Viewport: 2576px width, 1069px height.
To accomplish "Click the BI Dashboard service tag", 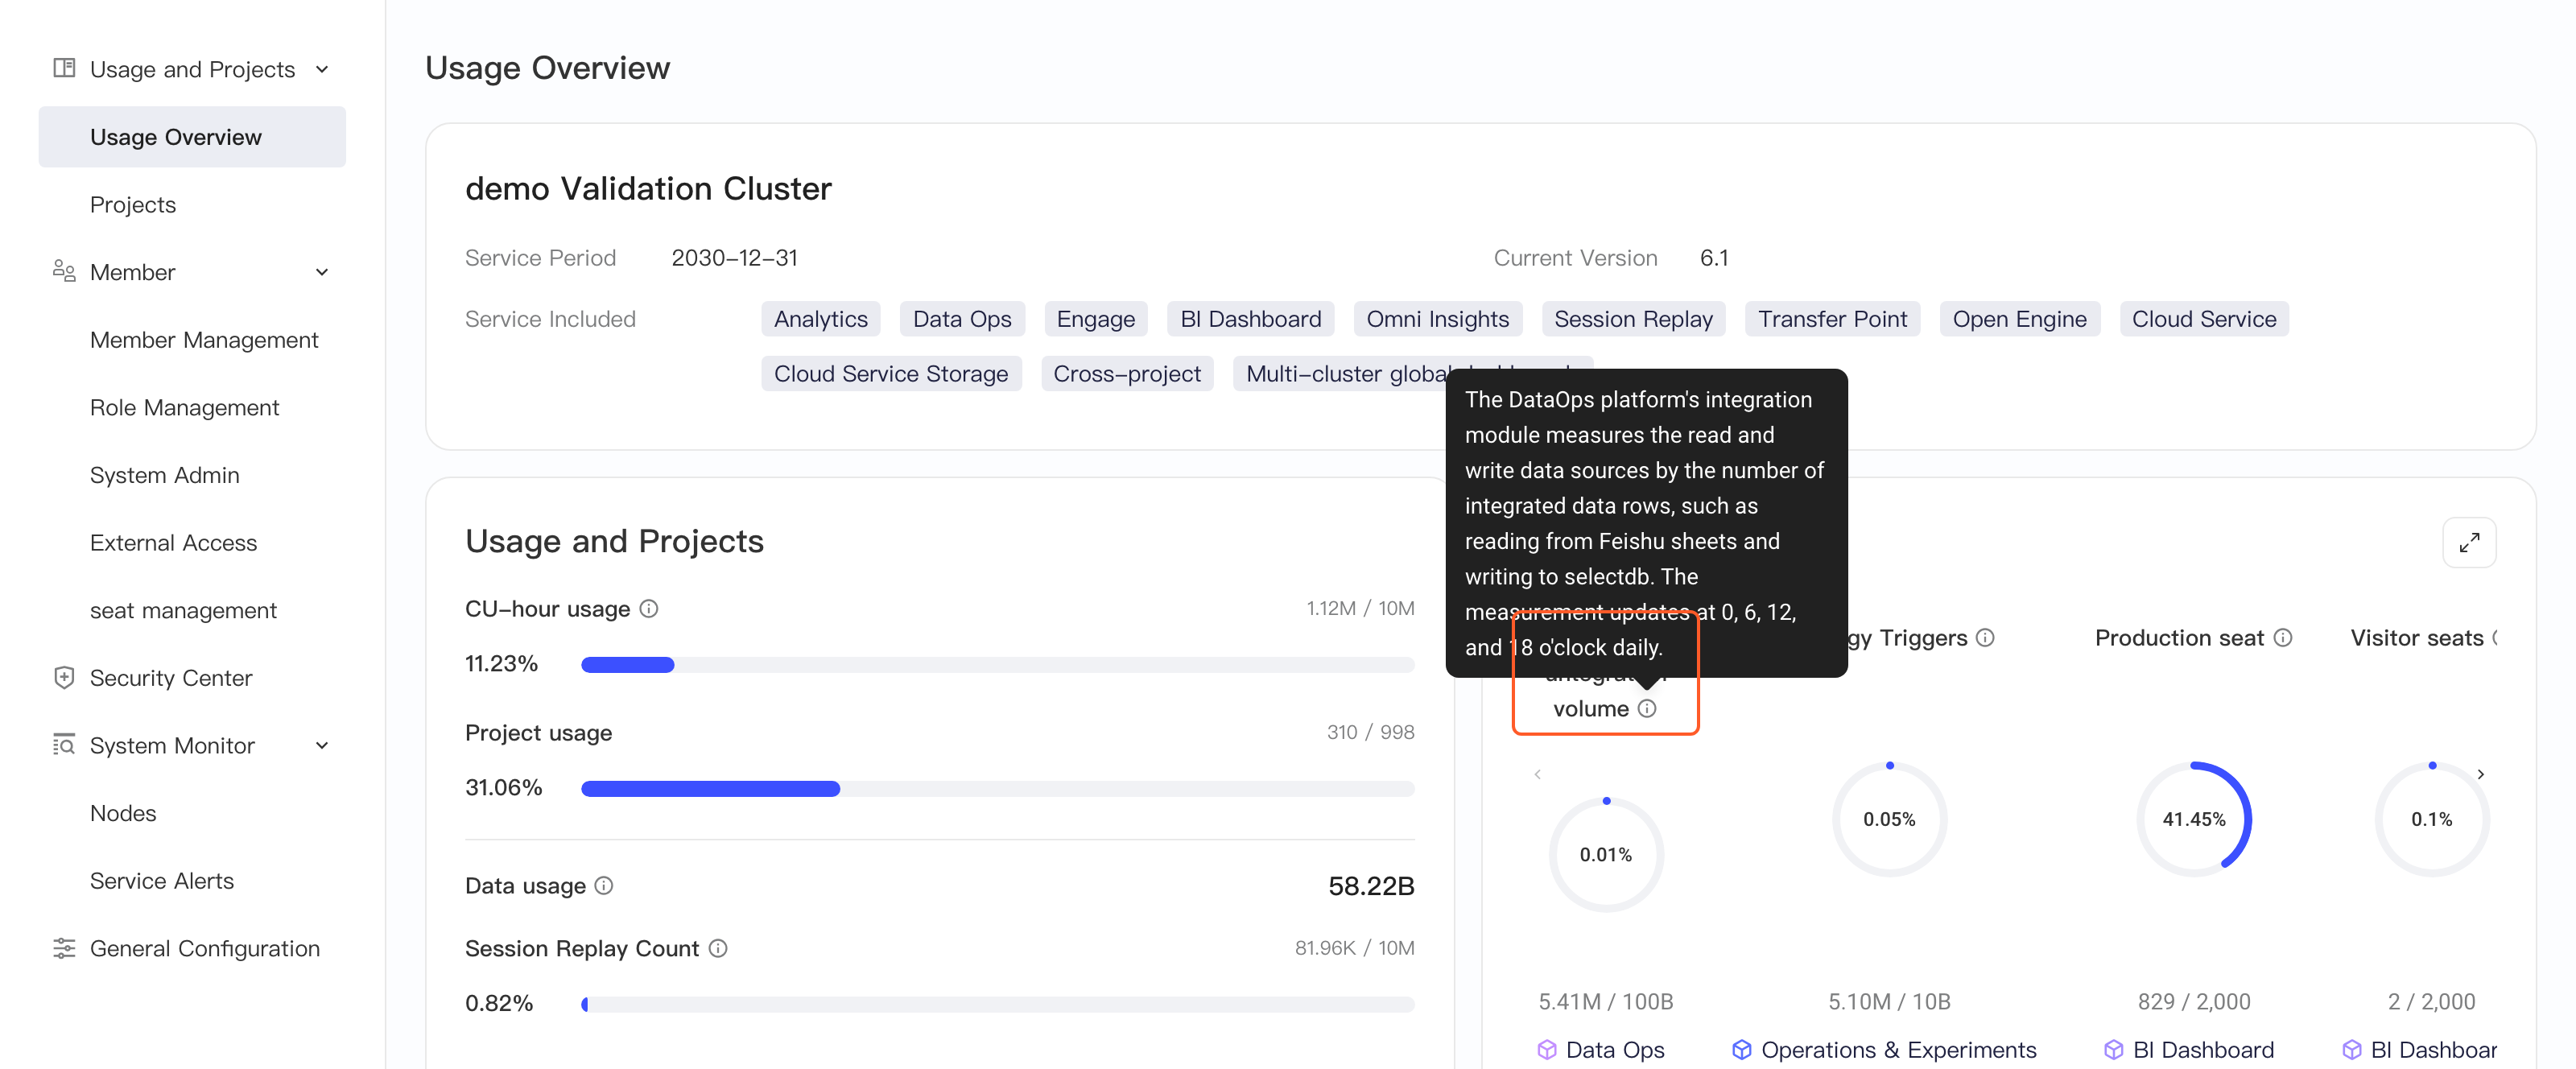I will click(x=1250, y=319).
